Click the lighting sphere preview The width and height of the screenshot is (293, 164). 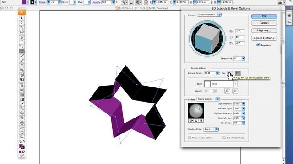coord(196,111)
